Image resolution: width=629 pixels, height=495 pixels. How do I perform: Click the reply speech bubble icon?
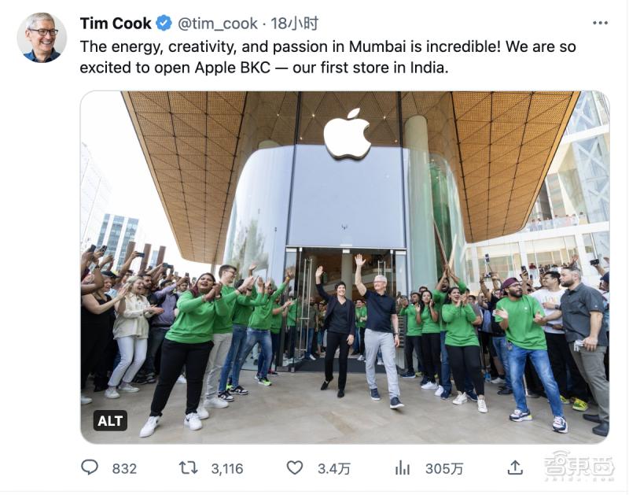tap(90, 467)
